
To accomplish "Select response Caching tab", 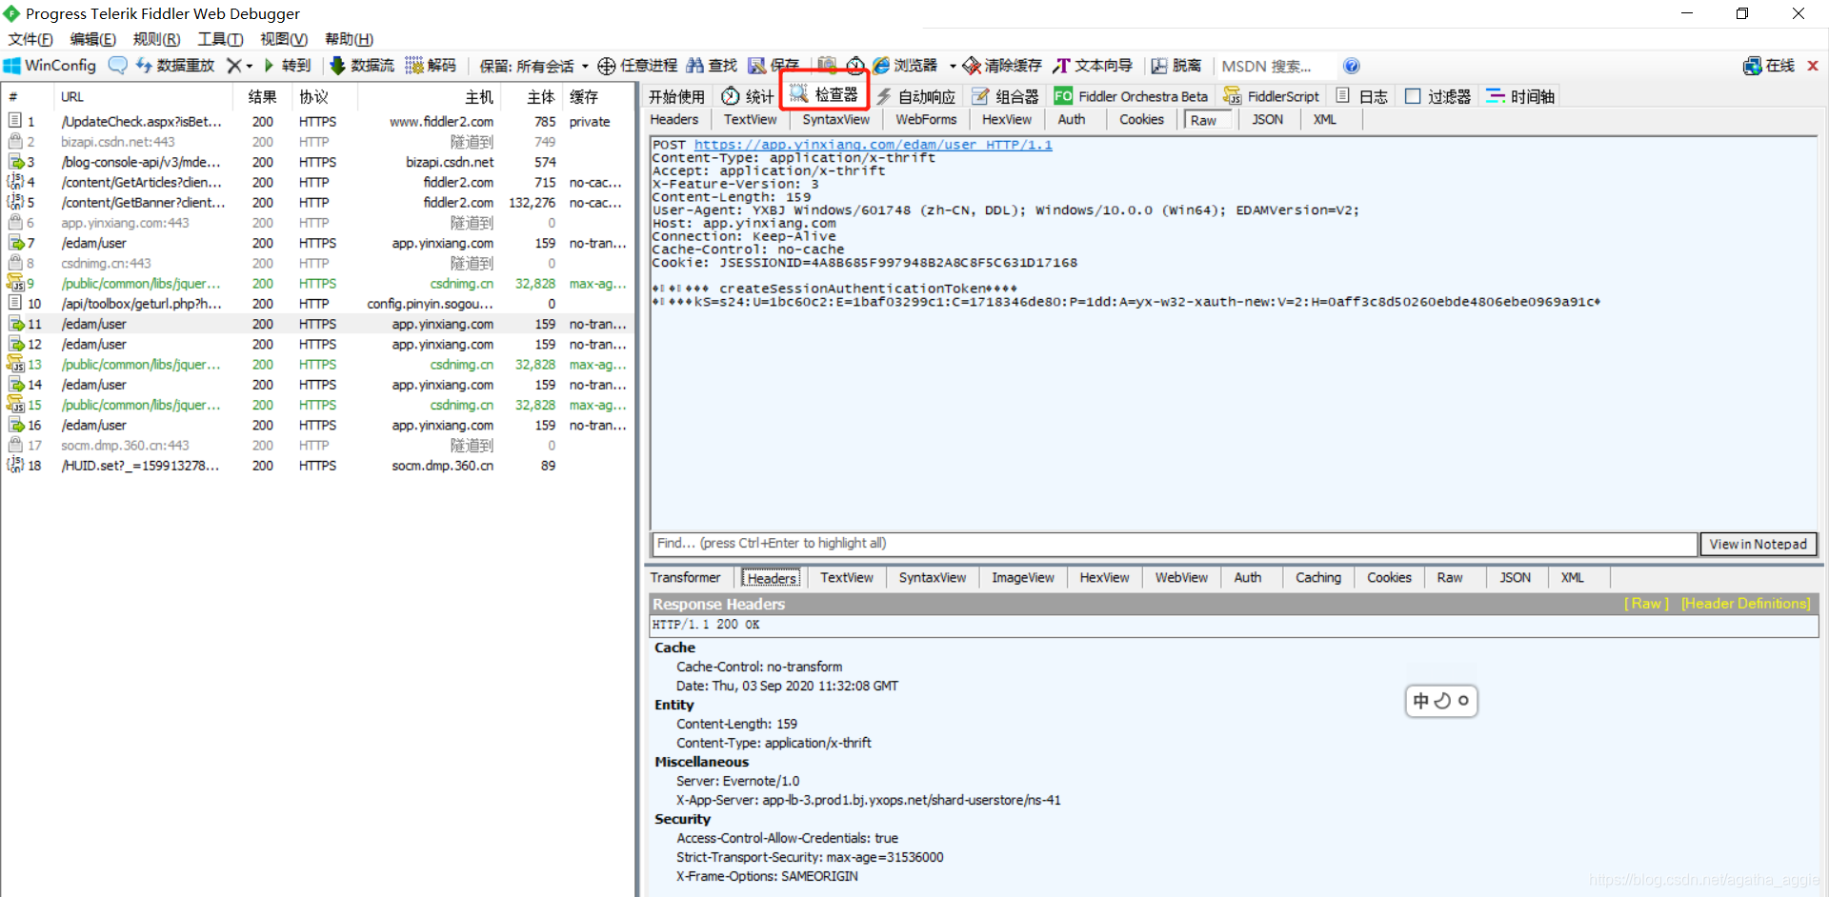I will pos(1318,577).
